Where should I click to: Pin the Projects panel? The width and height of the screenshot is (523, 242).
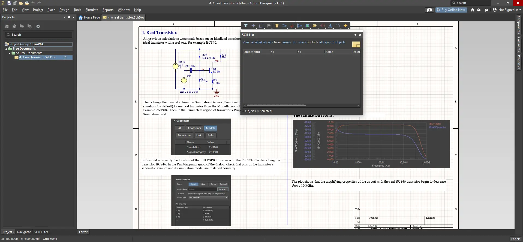(69, 17)
